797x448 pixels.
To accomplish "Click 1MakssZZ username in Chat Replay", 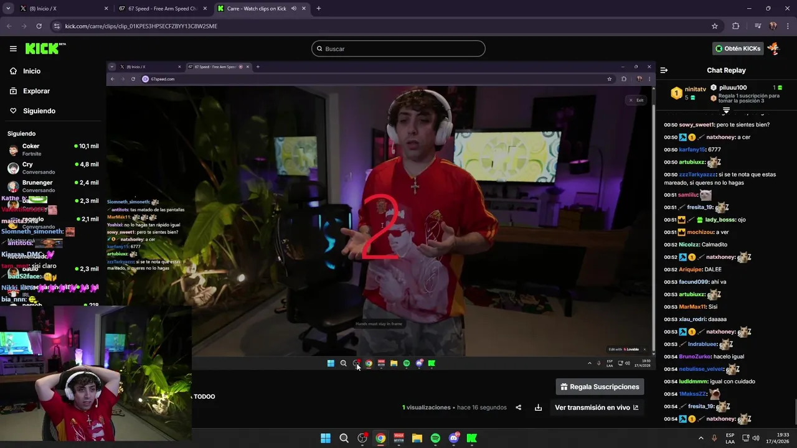I will (x=693, y=394).
